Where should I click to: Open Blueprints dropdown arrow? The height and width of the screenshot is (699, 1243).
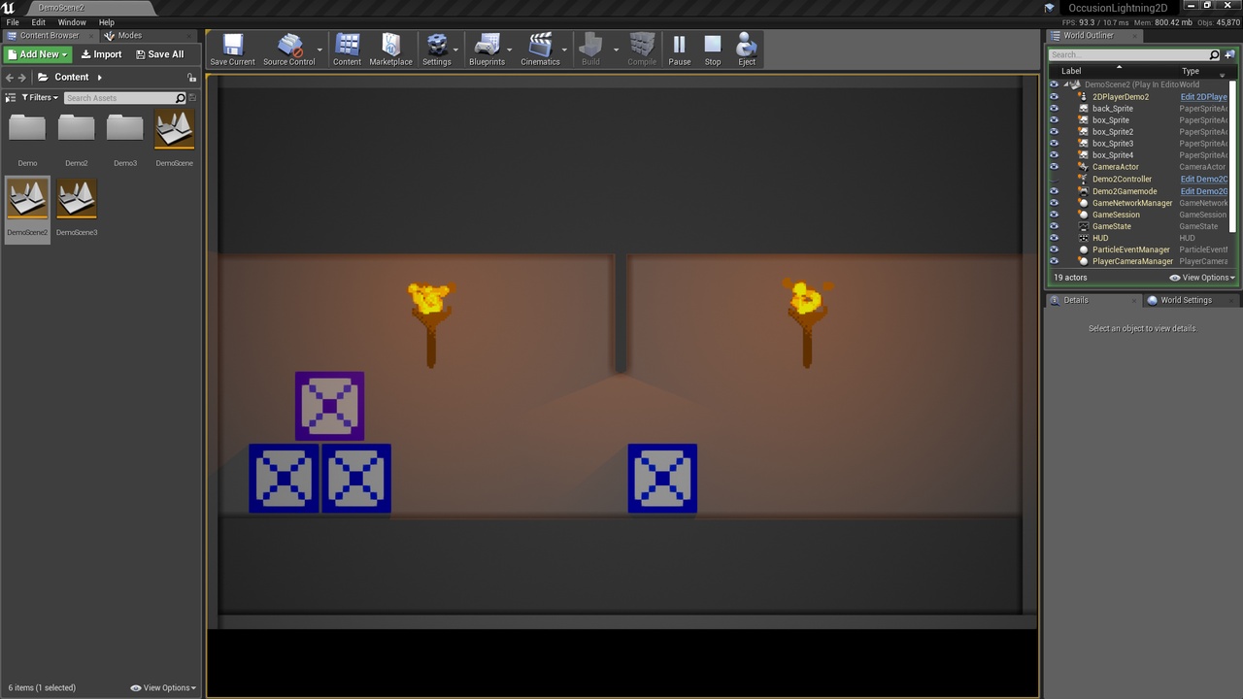(510, 50)
